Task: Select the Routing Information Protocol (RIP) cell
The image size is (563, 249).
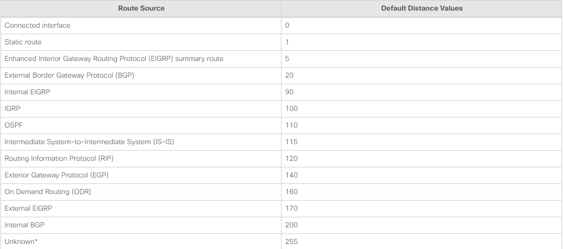Action: (59, 158)
